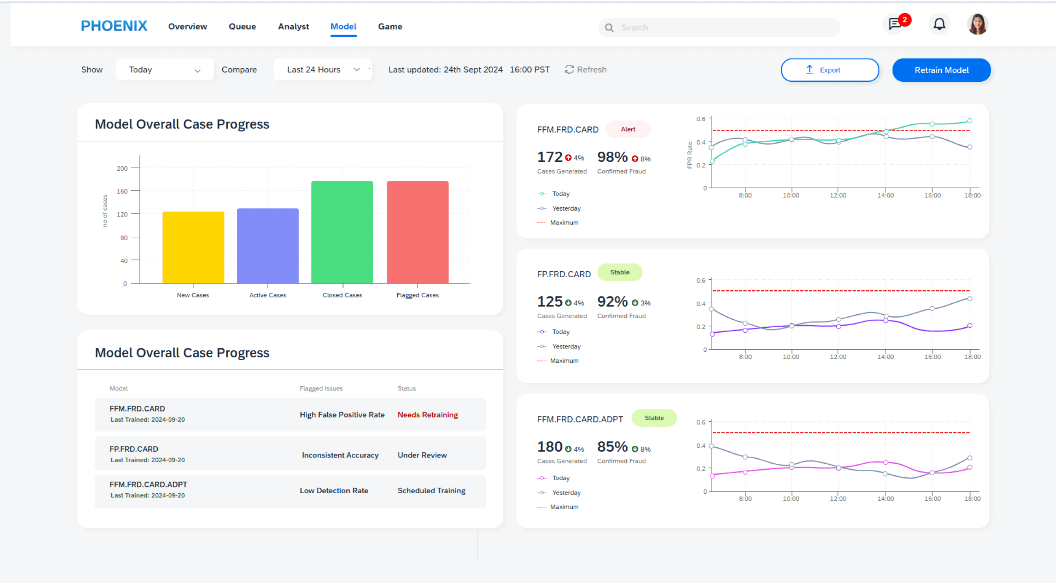Toggle Today series in FFM.FRD.CARD legend
The width and height of the screenshot is (1056, 583).
tap(553, 194)
